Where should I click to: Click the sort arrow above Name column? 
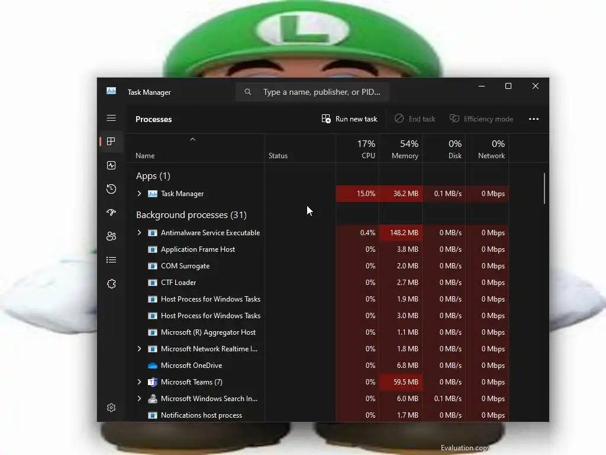pyautogui.click(x=192, y=139)
